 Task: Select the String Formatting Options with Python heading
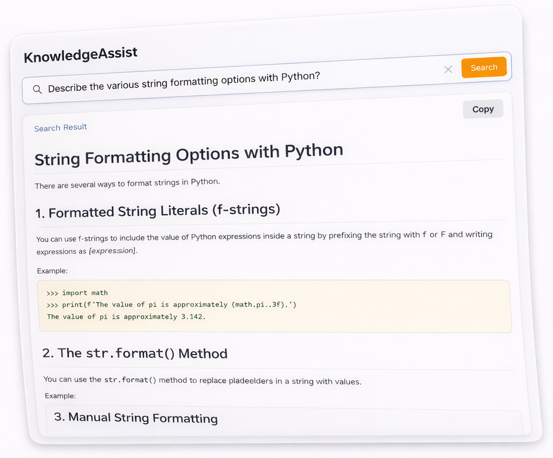(189, 154)
